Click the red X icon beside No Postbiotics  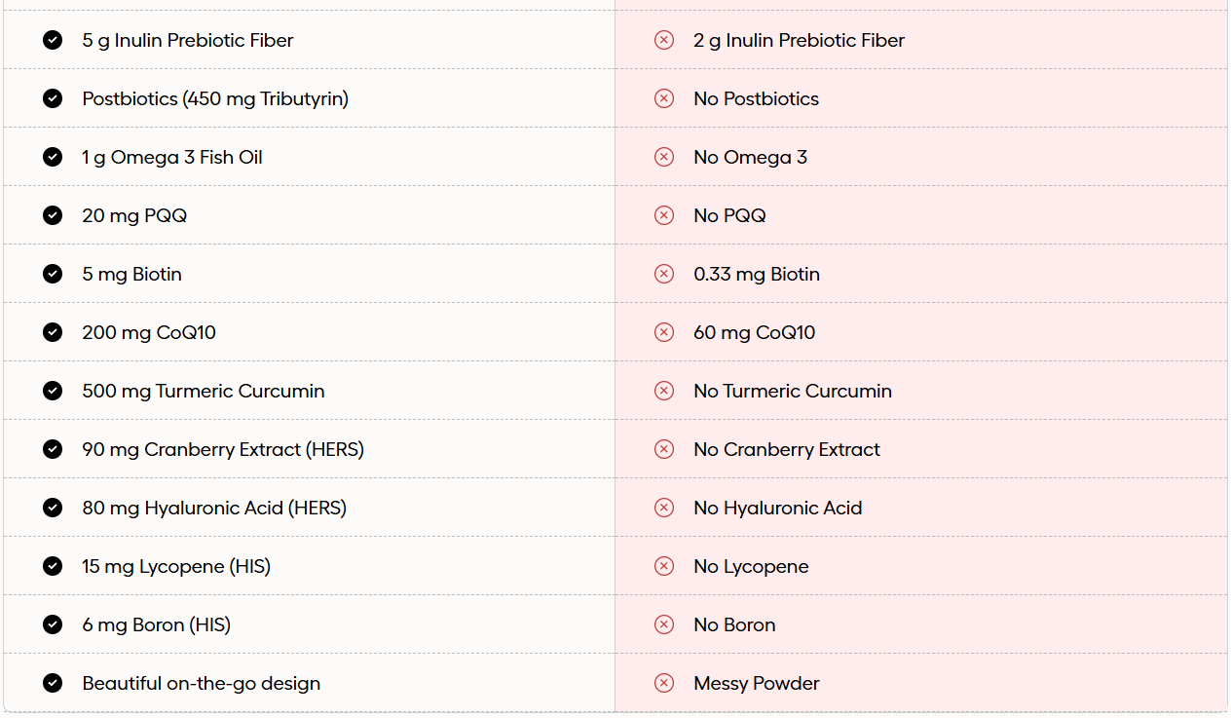(x=664, y=98)
